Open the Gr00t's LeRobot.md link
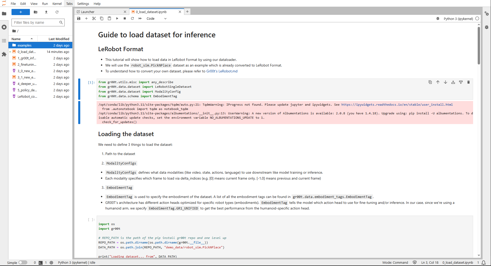 [x=222, y=71]
